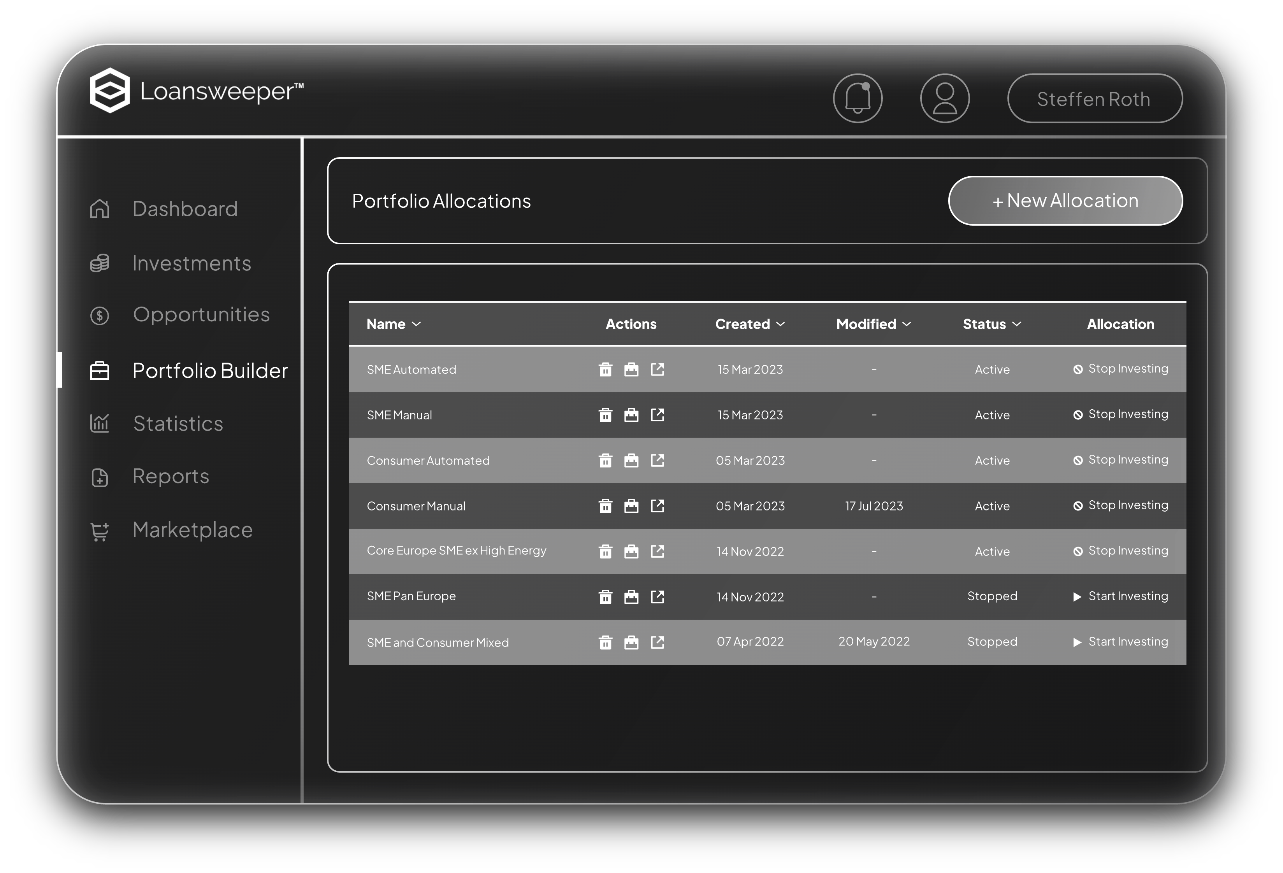The height and width of the screenshot is (873, 1283).
Task: Click briefcase icon in SME Pan Europe row
Action: [631, 596]
